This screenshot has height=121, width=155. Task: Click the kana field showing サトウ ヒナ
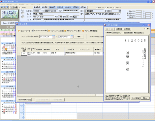coord(44,17)
